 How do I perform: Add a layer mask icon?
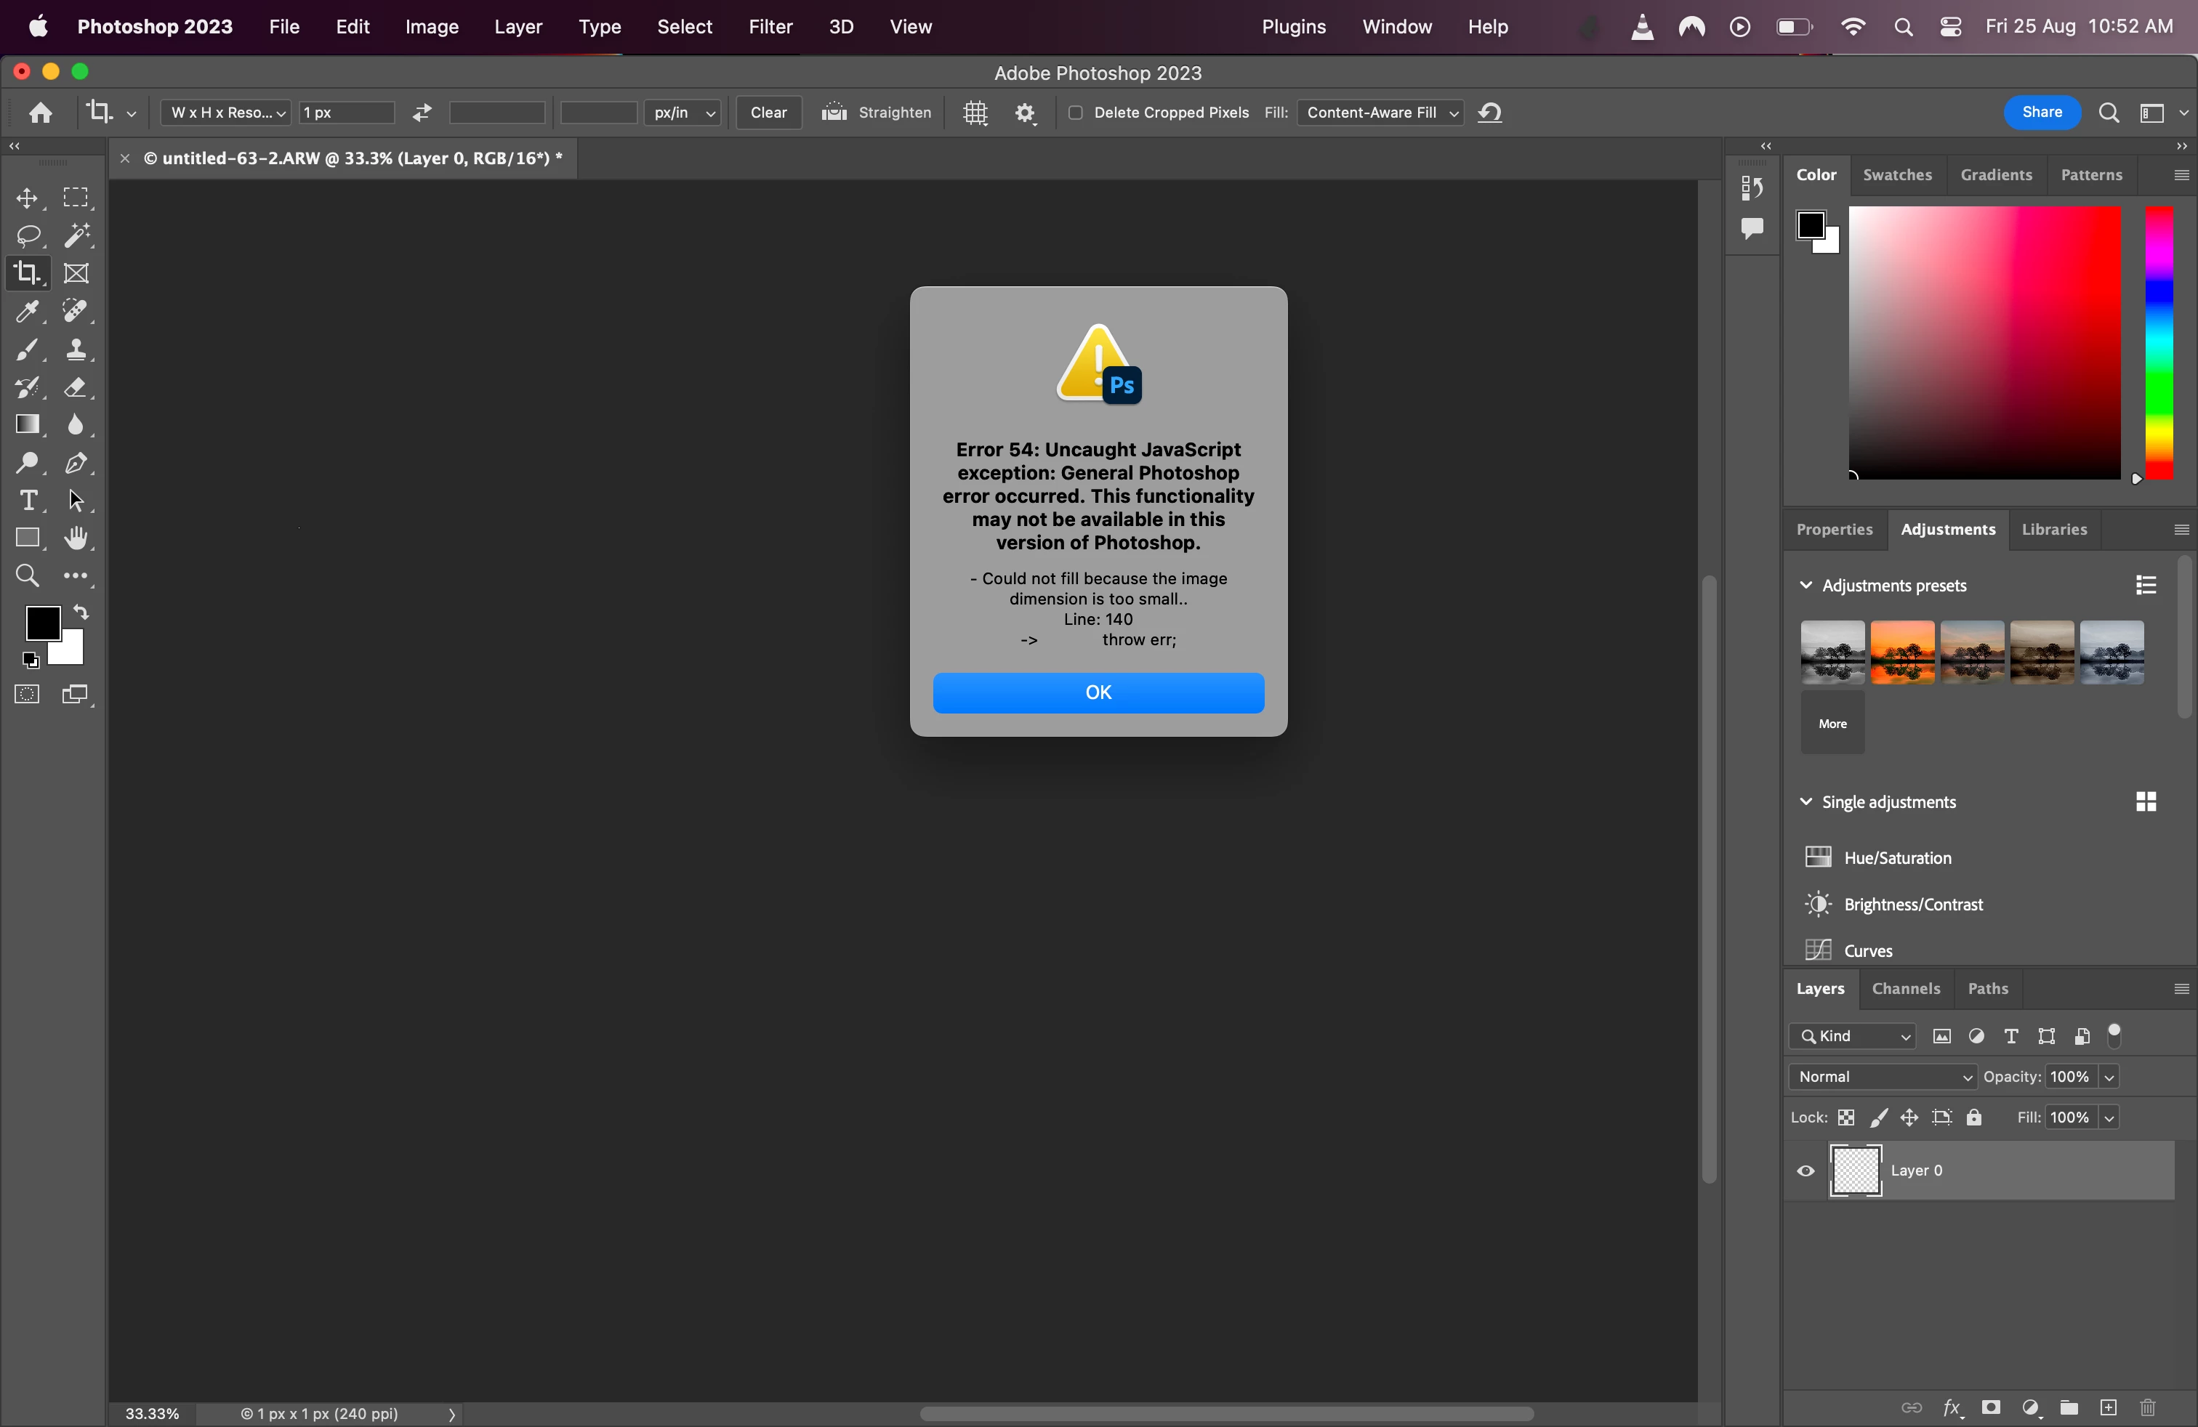(x=1991, y=1407)
